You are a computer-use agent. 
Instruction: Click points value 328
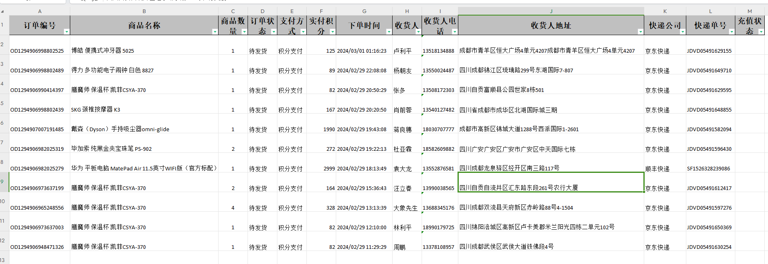tap(330, 208)
